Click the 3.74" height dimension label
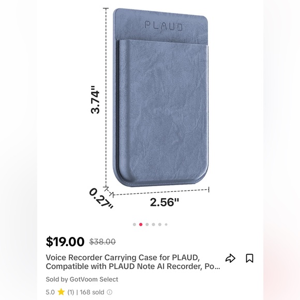Screen dimensions: 300x300 click(x=95, y=100)
